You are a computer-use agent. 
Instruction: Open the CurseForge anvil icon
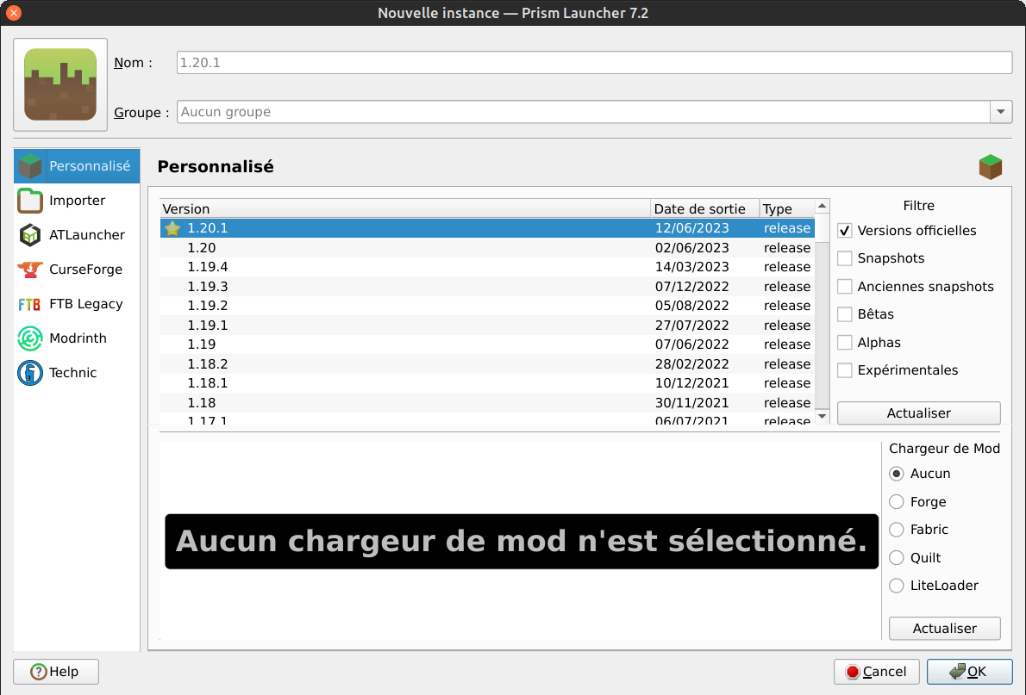[30, 270]
